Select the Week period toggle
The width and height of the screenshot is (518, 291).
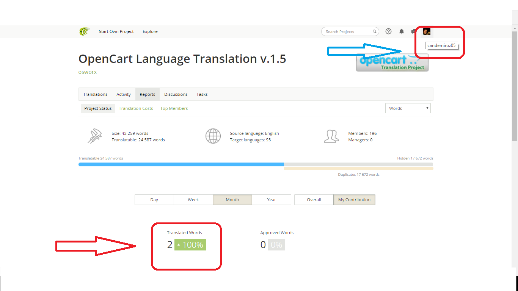[x=193, y=200]
